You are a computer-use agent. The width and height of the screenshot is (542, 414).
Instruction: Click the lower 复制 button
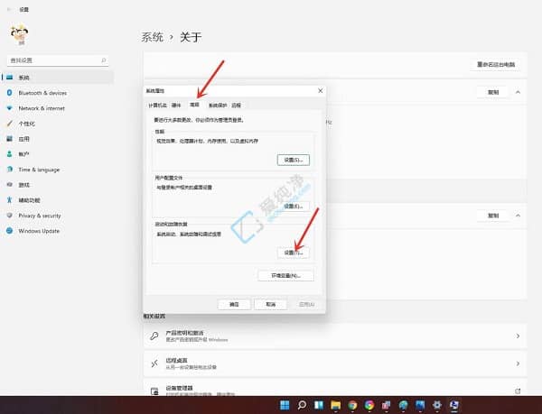pos(493,216)
